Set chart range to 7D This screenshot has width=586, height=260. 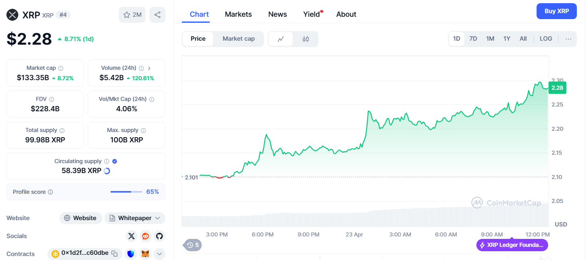tap(473, 39)
